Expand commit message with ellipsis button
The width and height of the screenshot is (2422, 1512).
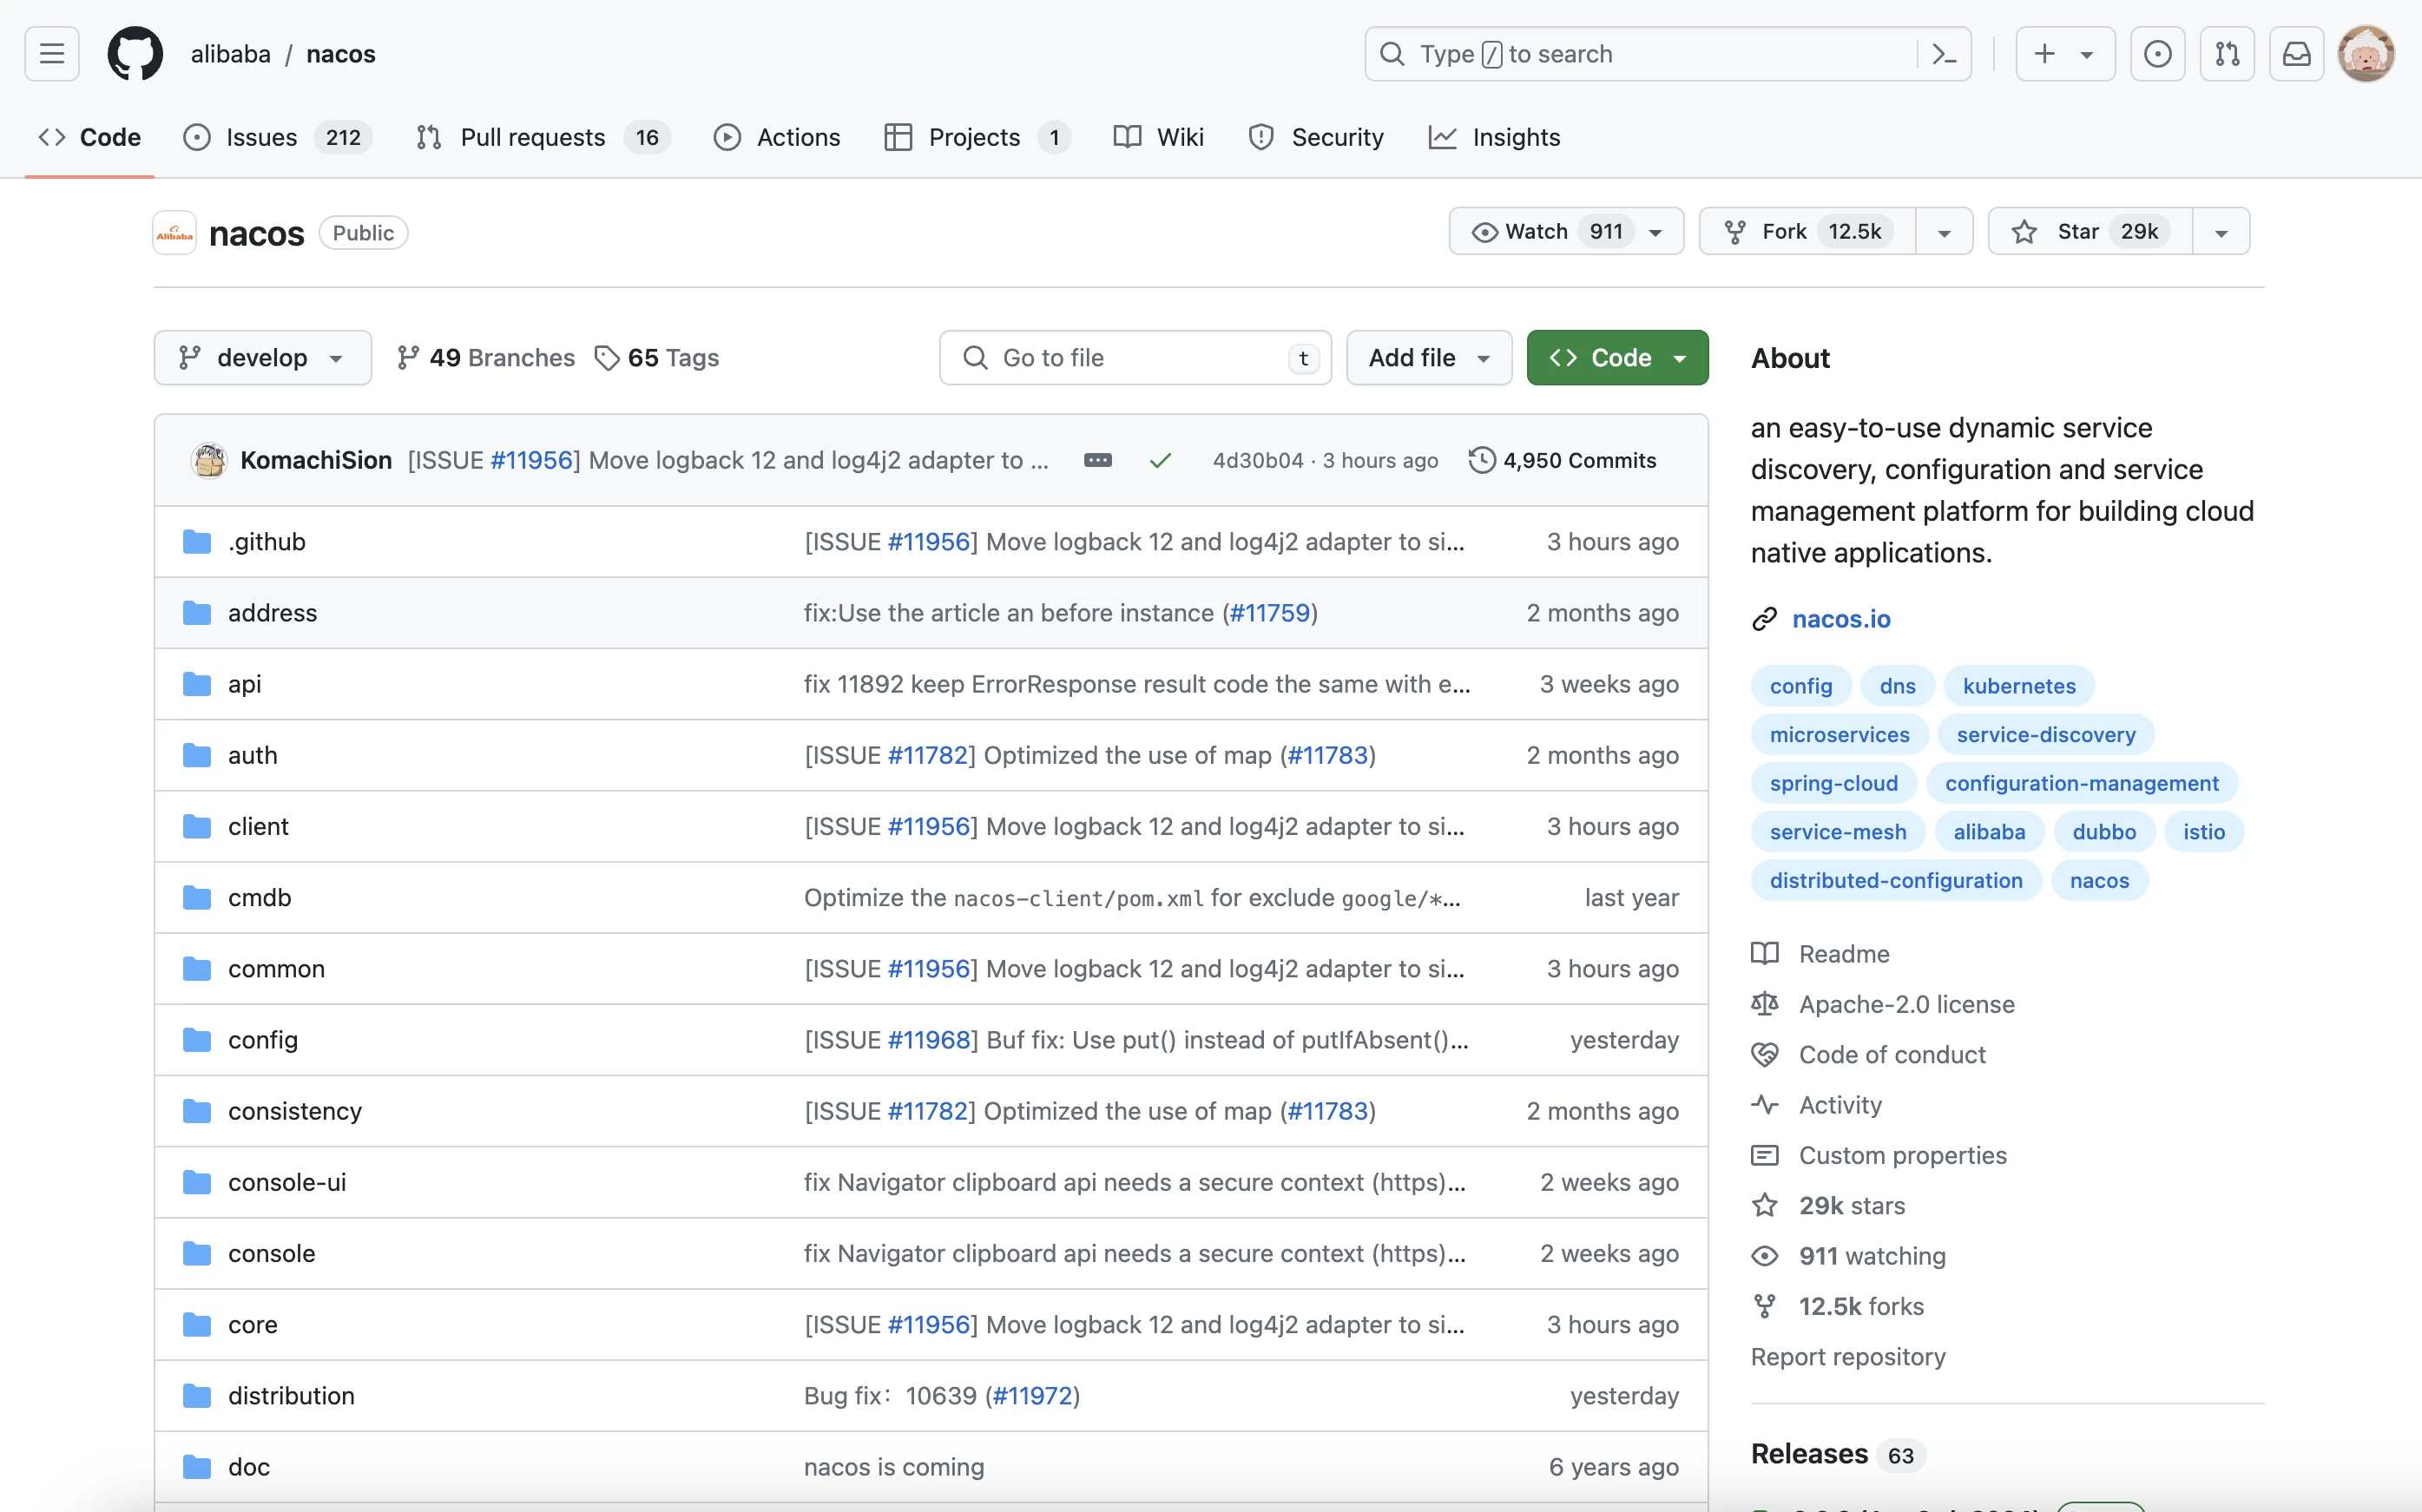[x=1098, y=460]
